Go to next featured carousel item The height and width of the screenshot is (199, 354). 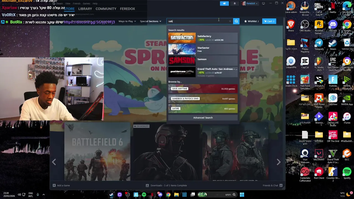coord(278,162)
